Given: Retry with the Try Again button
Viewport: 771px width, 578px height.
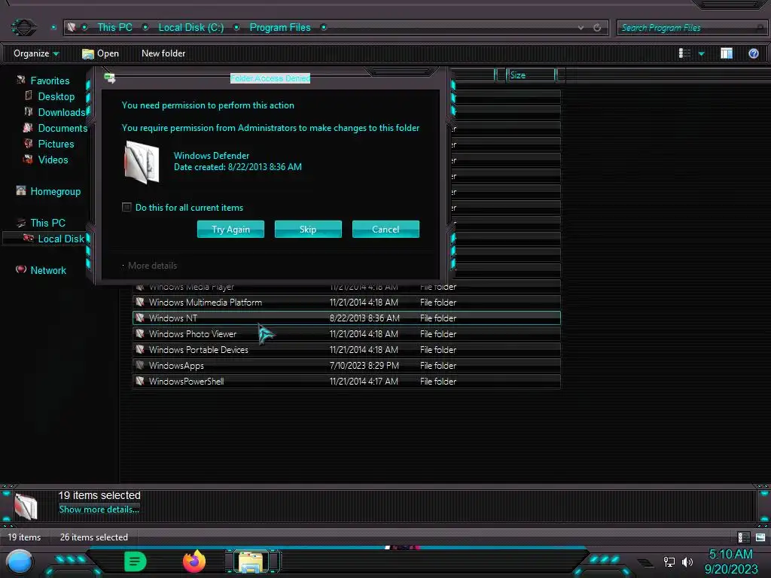Looking at the screenshot, I should (230, 229).
